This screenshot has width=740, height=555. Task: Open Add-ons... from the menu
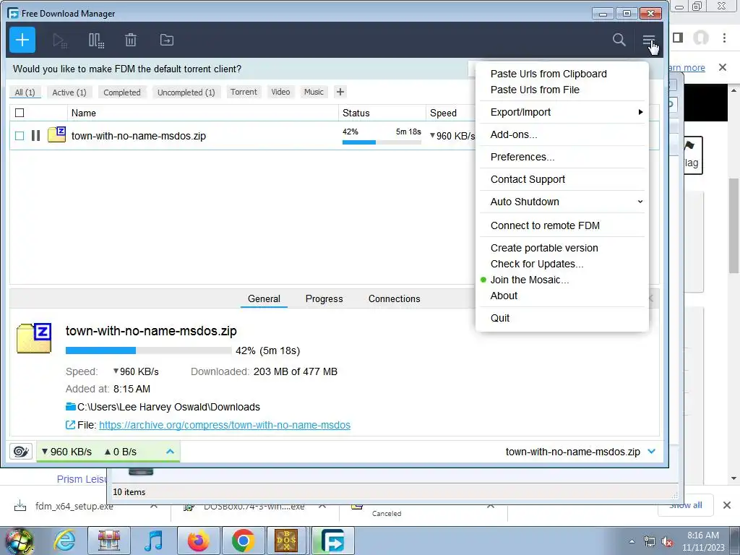tap(514, 134)
